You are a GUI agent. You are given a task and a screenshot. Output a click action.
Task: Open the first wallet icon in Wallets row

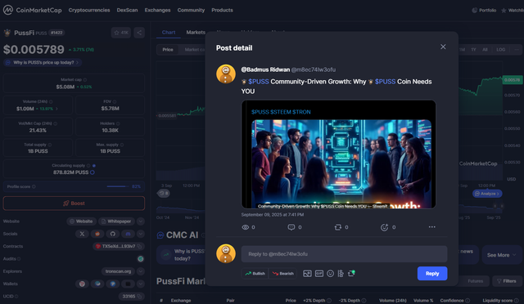(x=82, y=284)
